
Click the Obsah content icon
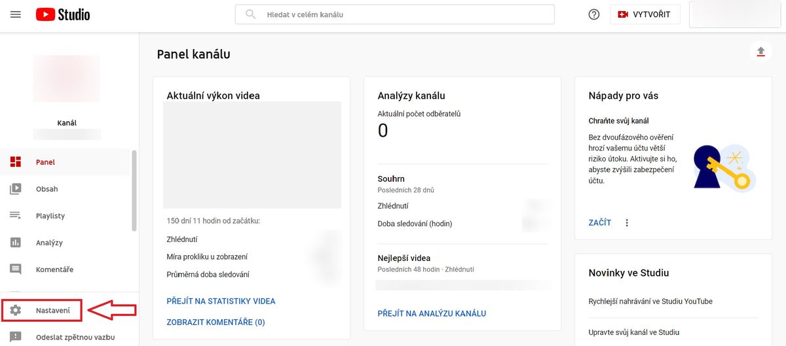16,189
